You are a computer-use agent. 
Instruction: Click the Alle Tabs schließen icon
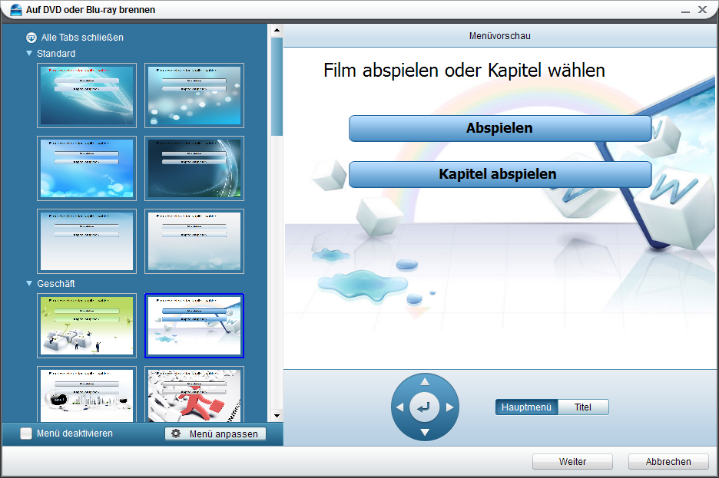tap(31, 38)
